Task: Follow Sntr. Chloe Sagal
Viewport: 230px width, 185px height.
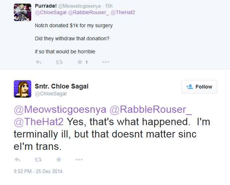Action: (x=199, y=87)
